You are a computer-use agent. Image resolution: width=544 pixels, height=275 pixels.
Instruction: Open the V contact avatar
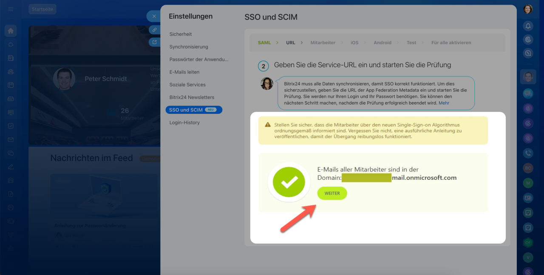tap(528, 258)
